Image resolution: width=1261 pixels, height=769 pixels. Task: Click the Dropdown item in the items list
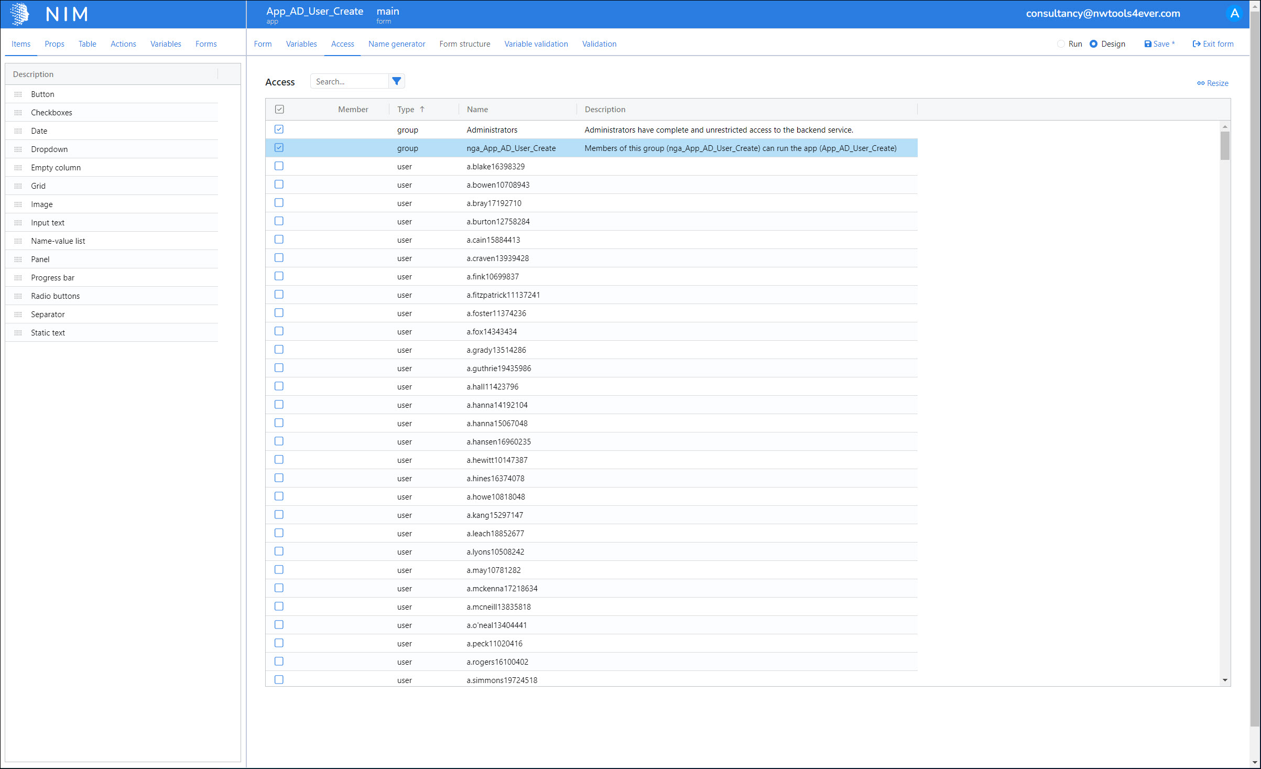tap(49, 149)
